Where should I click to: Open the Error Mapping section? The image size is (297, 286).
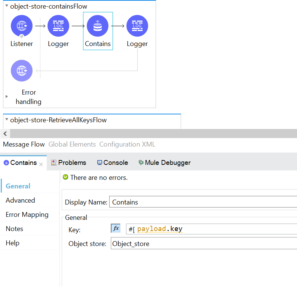[x=27, y=215]
